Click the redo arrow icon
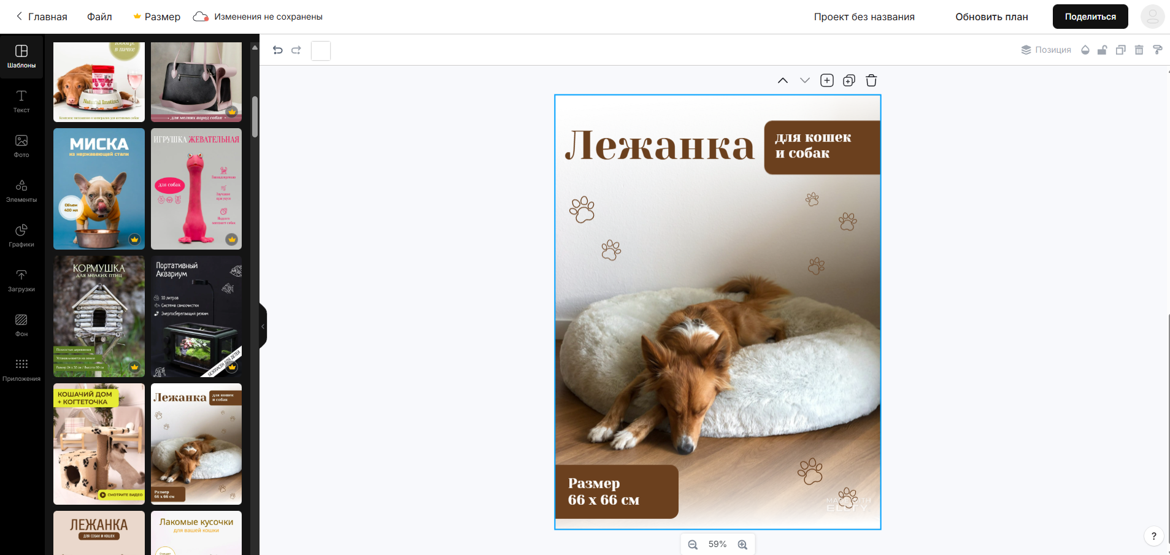Image resolution: width=1170 pixels, height=555 pixels. coord(296,50)
